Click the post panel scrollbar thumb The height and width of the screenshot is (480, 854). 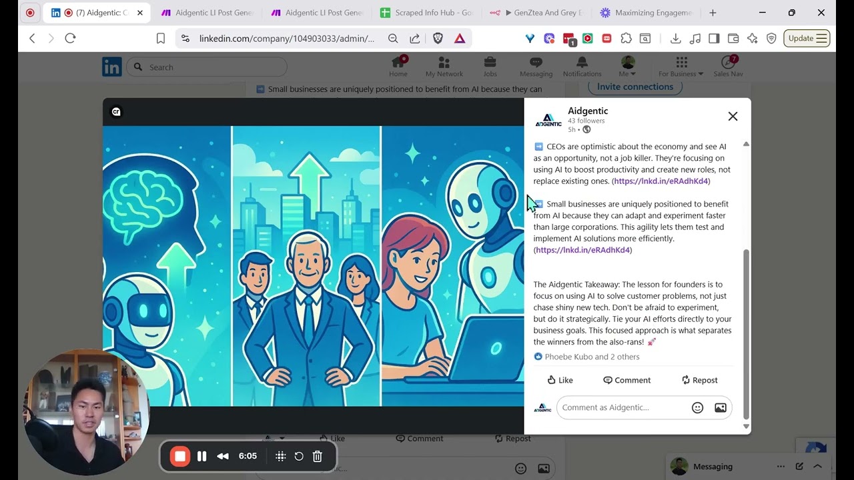746,333
